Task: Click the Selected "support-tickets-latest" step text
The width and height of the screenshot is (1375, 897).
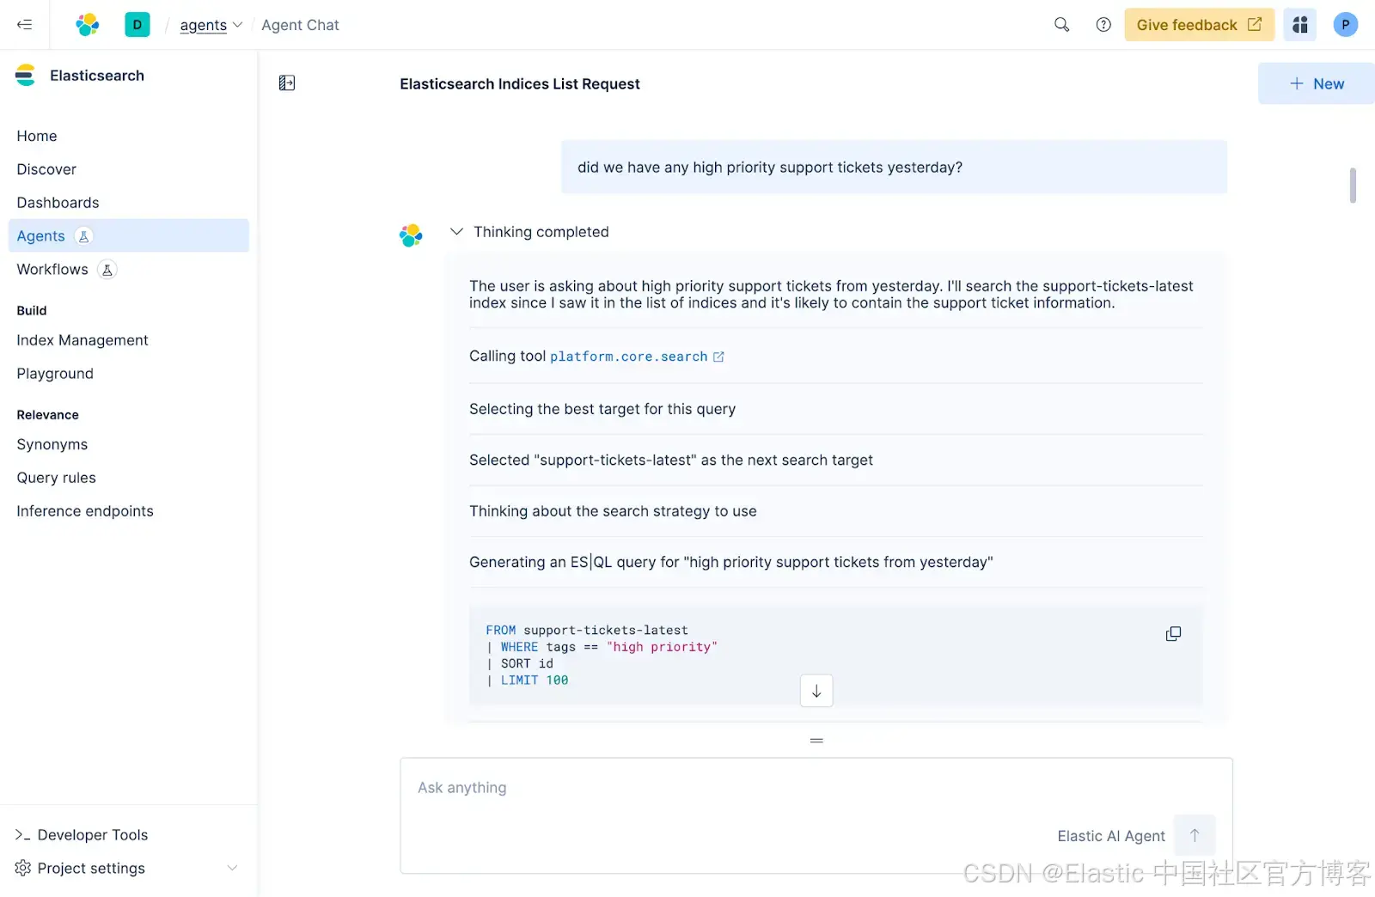Action: coord(671,460)
